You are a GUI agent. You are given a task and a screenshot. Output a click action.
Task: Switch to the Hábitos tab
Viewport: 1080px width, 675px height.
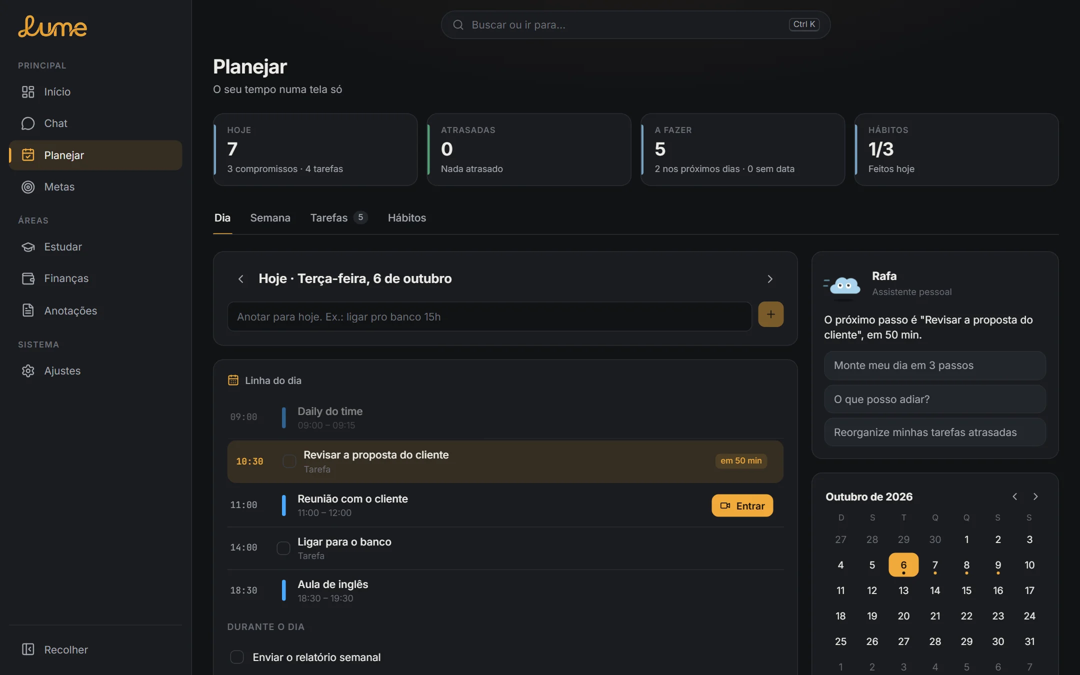tap(407, 218)
